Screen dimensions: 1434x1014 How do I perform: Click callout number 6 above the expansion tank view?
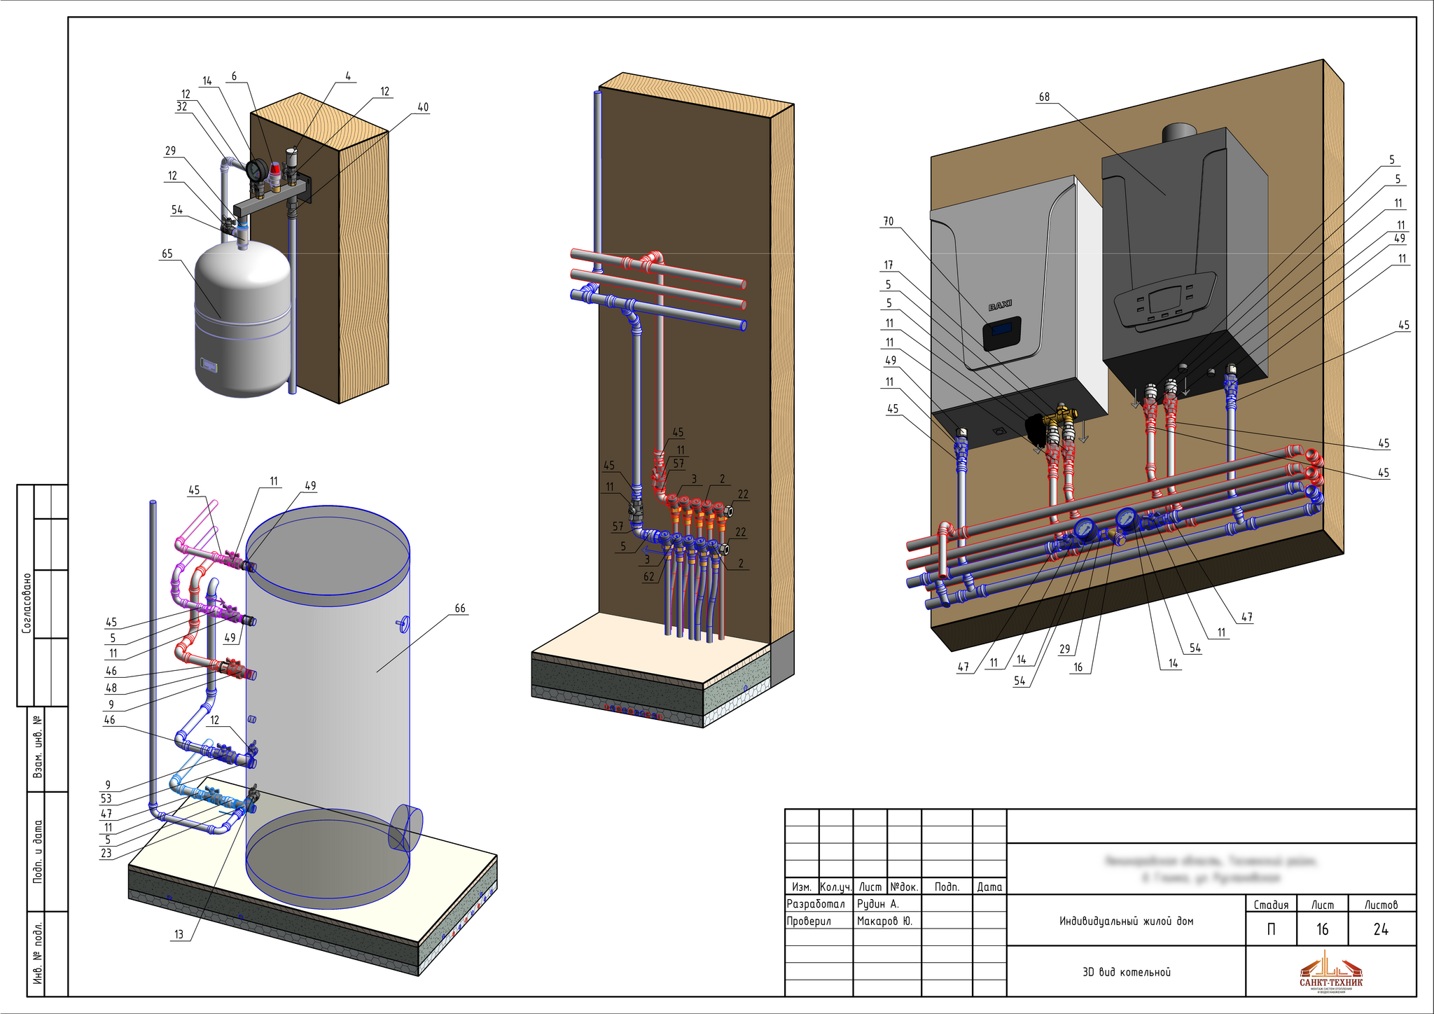tap(234, 76)
